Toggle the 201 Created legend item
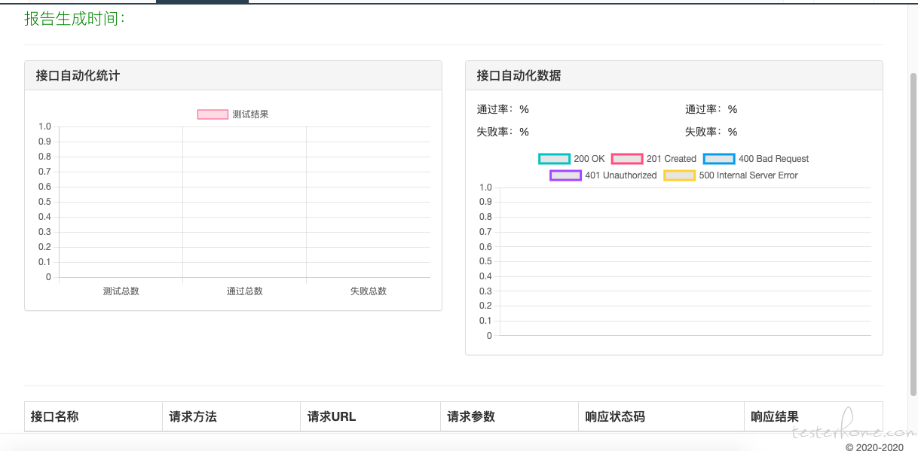The image size is (918, 451). coord(653,159)
